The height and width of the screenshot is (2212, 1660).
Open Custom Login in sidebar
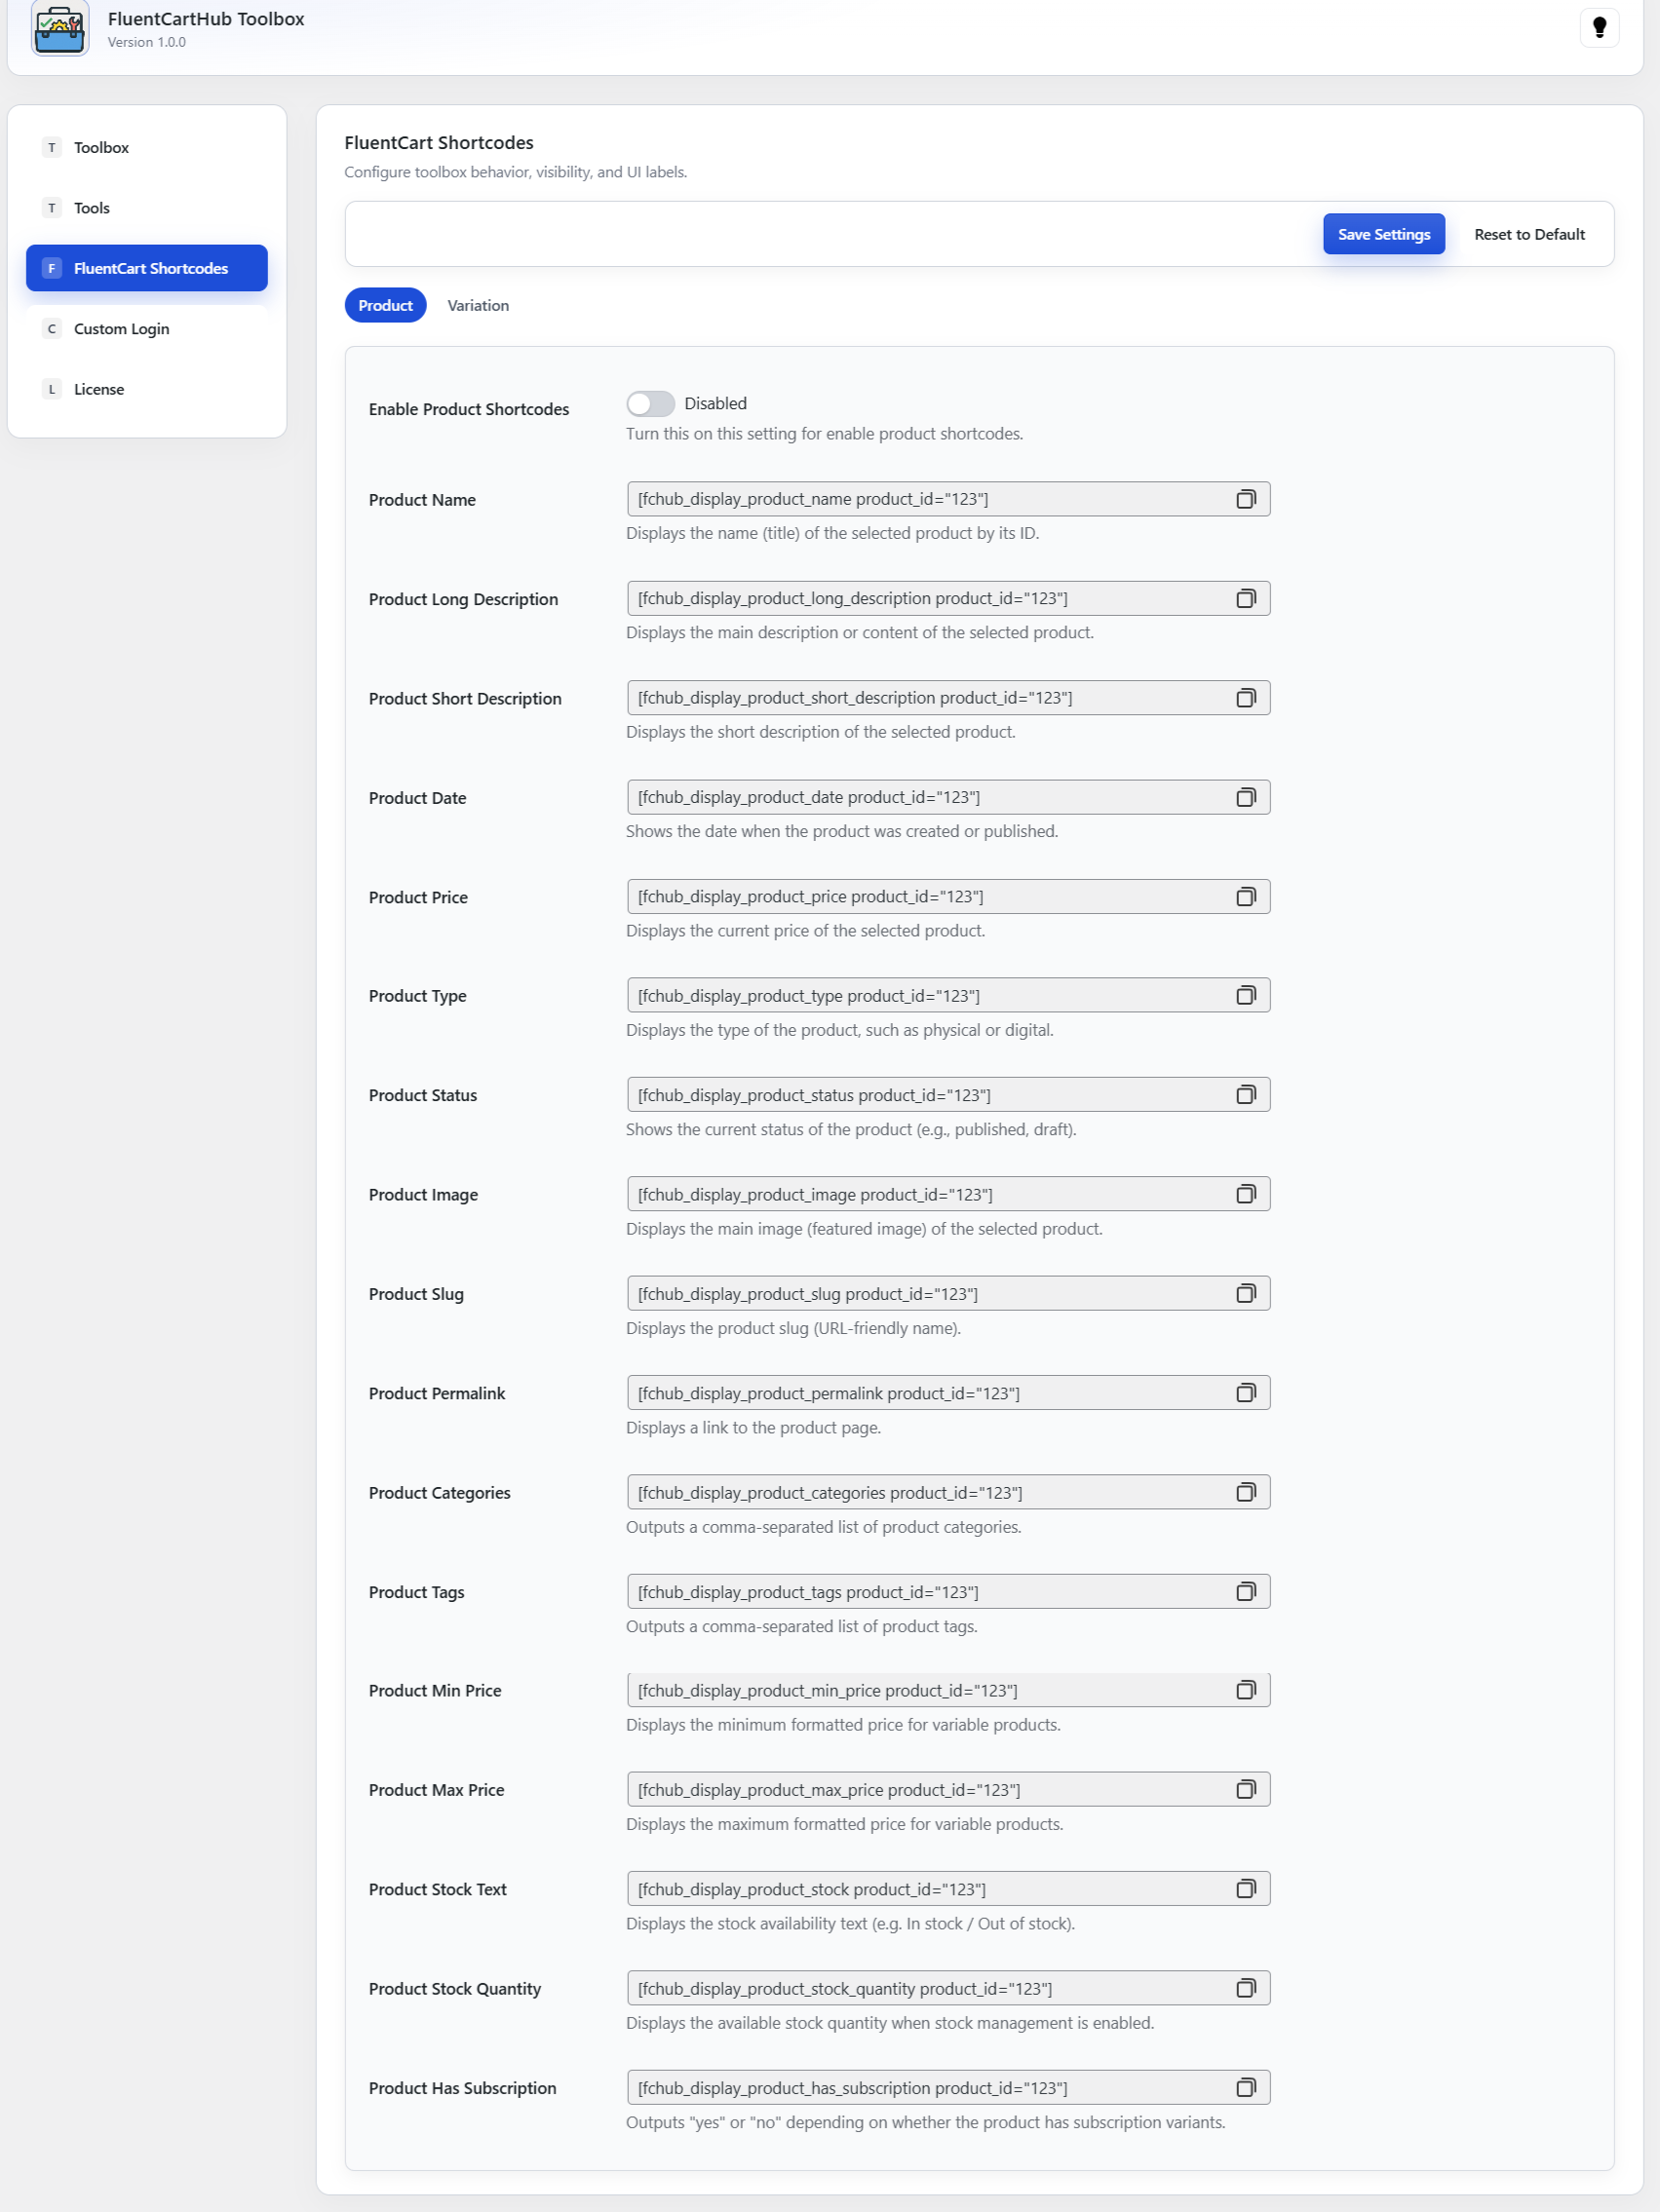[121, 329]
